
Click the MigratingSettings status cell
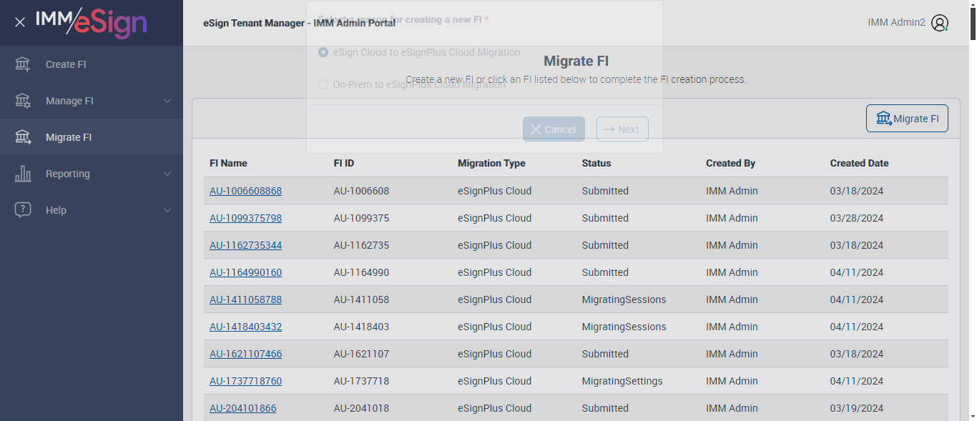coord(622,381)
